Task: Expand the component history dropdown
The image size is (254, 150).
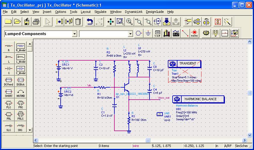Action: tap(130, 34)
